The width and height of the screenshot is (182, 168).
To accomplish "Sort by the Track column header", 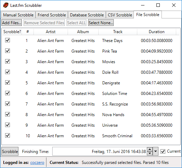I will pyautogui.click(x=118, y=32).
